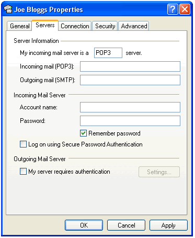Image resolution: width=195 pixels, height=238 pixels.
Task: Click the Cancel button
Action: (126, 225)
